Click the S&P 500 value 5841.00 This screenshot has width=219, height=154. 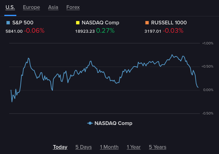click(14, 31)
